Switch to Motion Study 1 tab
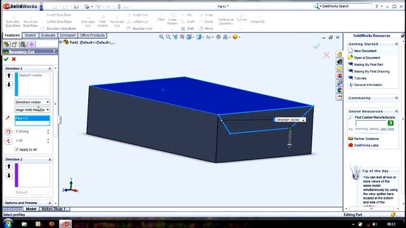This screenshot has height=228, width=406. click(x=54, y=209)
